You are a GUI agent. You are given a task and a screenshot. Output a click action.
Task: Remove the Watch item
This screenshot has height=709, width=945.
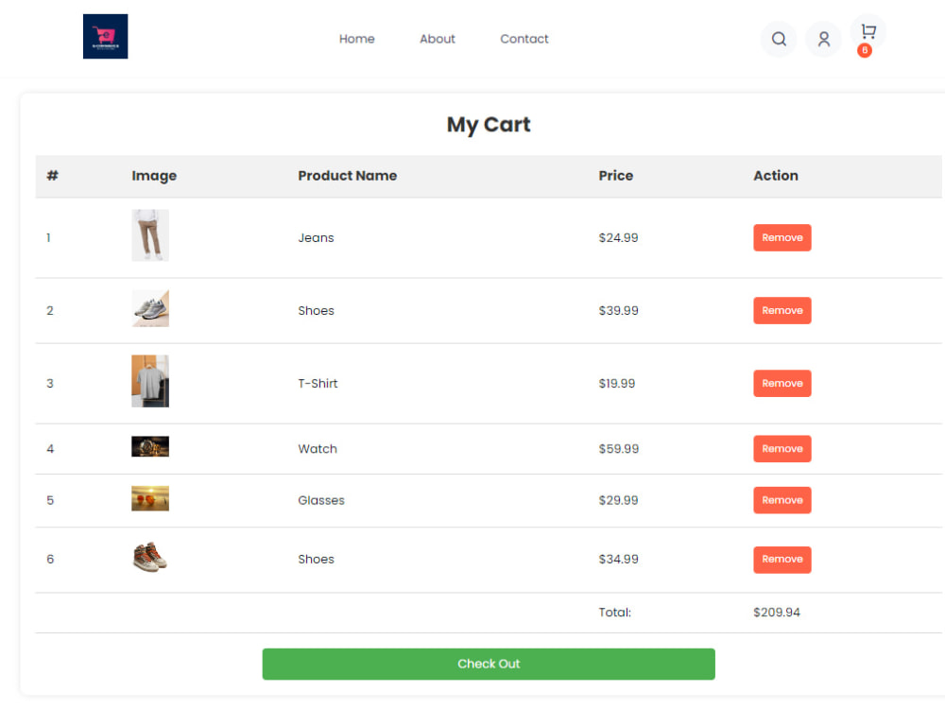pos(782,448)
